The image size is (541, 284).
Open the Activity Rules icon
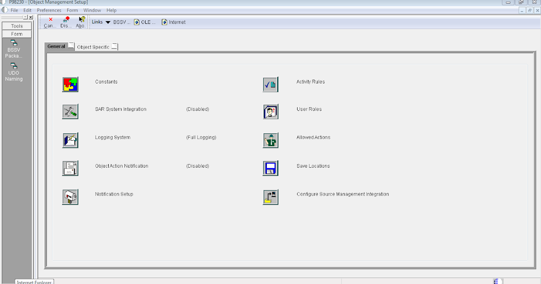coord(270,84)
